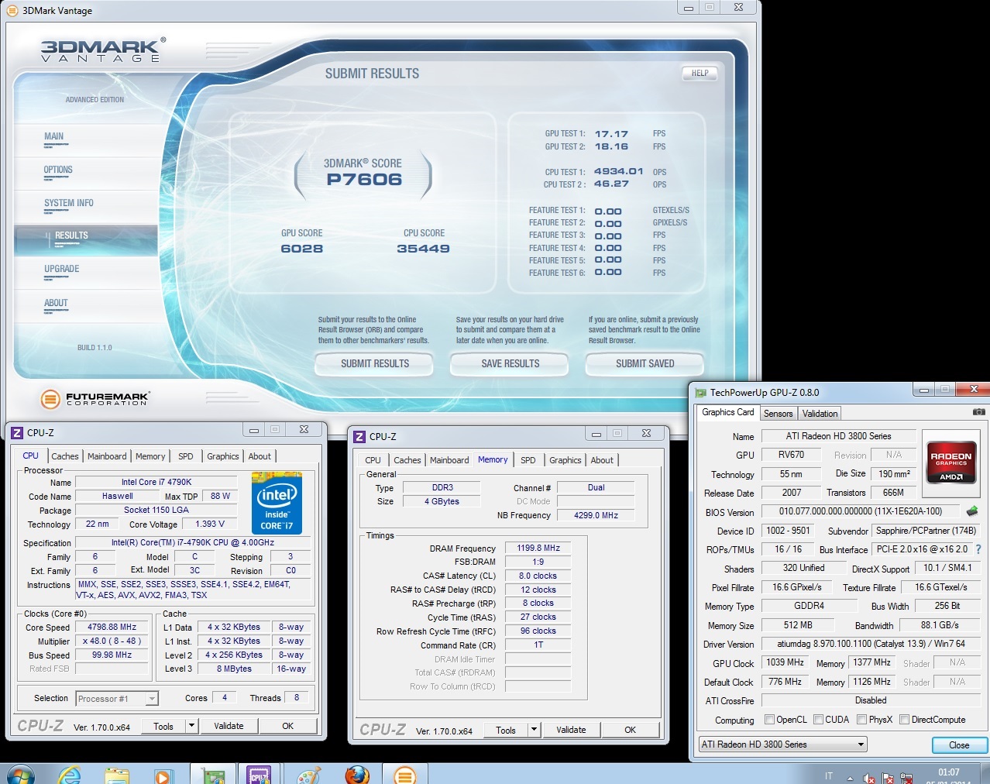990x784 pixels.
Task: Click the 3DMark score P7606
Action: tap(364, 180)
